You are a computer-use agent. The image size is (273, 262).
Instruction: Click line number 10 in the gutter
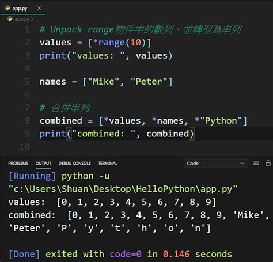coord(25,147)
